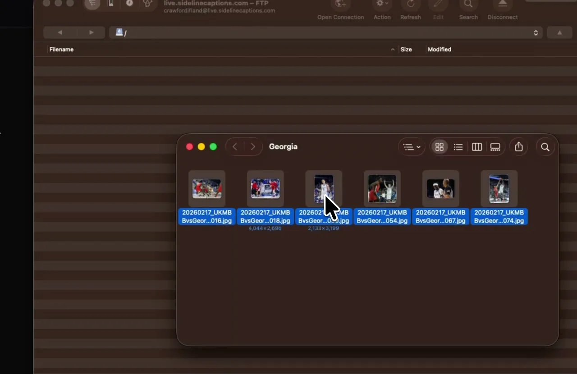Click filename label ending 016.jpg
The width and height of the screenshot is (577, 374).
coord(207,216)
